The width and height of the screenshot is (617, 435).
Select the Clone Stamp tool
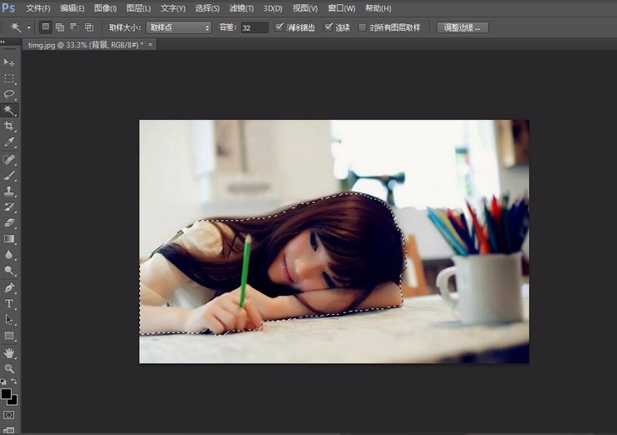pos(9,191)
